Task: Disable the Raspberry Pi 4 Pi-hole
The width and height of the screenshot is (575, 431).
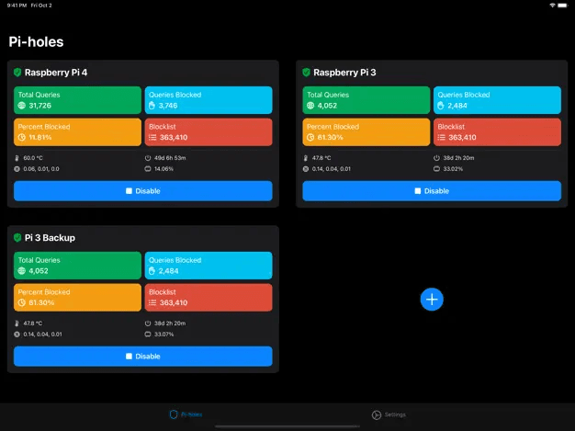Action: click(x=143, y=191)
